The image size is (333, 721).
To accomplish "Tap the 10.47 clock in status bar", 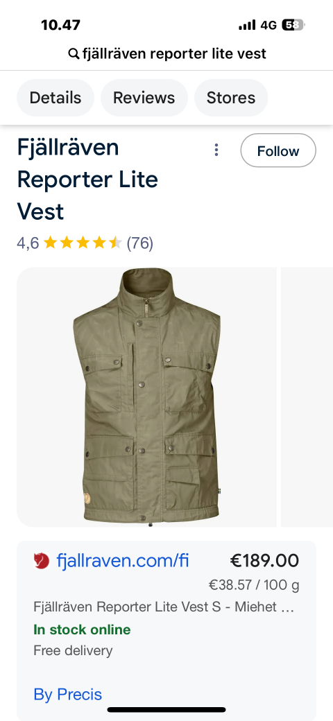I will point(61,25).
